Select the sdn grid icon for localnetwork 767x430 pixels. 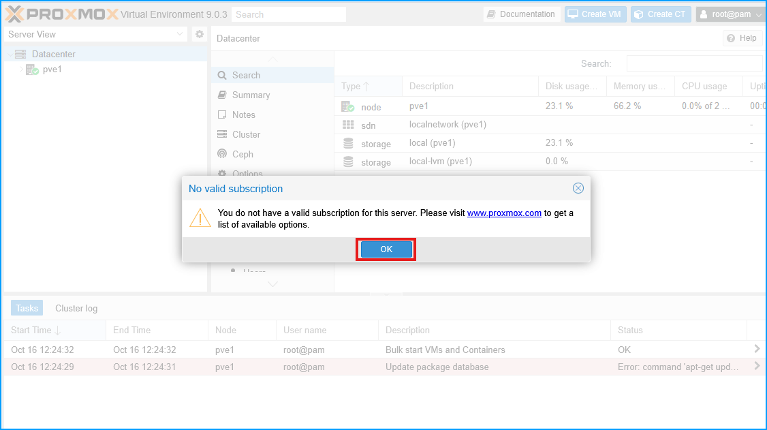pos(349,125)
